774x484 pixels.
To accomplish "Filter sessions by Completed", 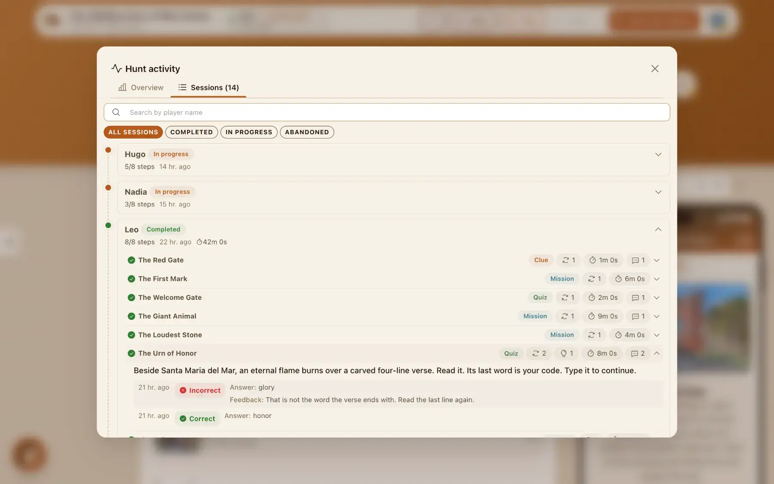I will (191, 132).
